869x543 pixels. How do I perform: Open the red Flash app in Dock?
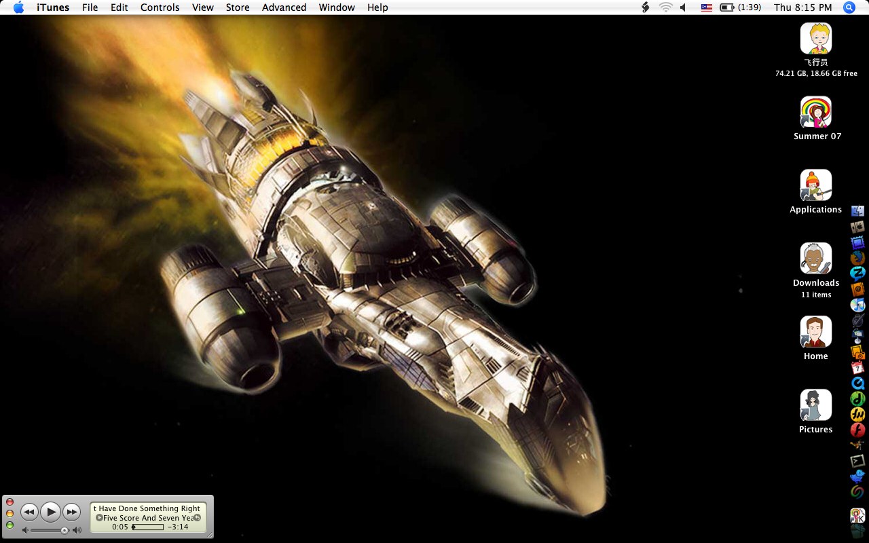coord(857,430)
